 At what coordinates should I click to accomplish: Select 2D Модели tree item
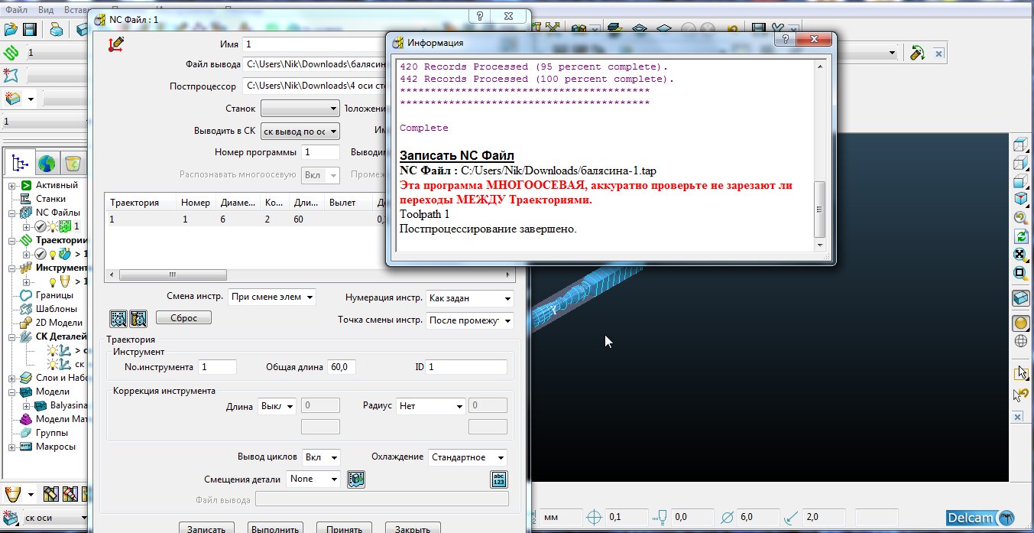point(58,323)
